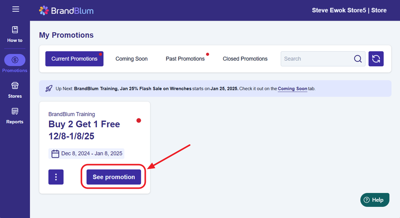Open the three-dot options menu on card
Screen dimensions: 400x218
[56, 177]
